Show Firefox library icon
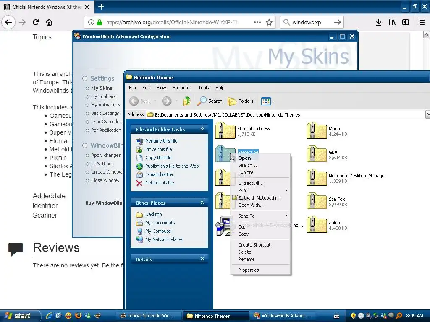 click(392, 22)
